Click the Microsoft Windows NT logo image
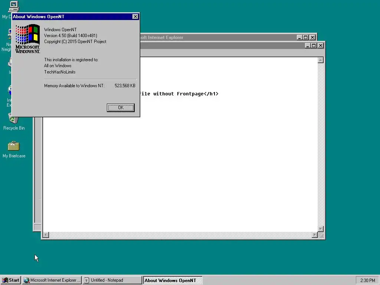This screenshot has height=285, width=380. [x=27, y=39]
